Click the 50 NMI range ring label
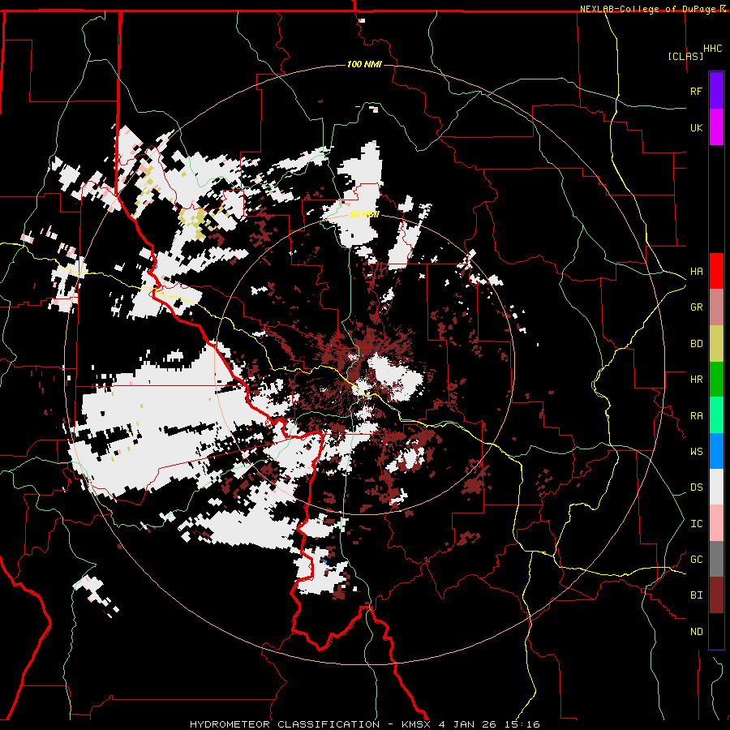 point(364,215)
